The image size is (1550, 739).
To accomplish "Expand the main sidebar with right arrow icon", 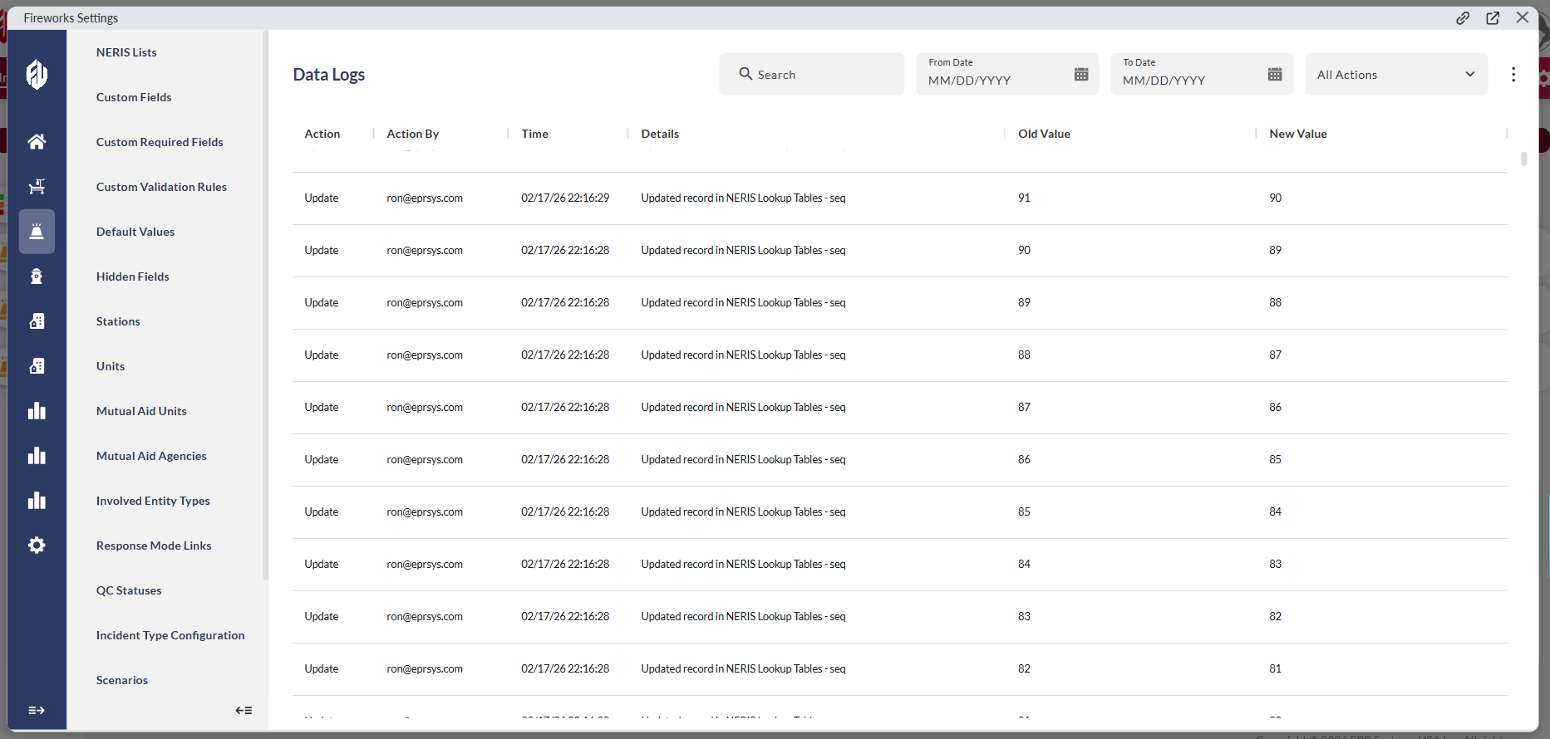I will point(37,711).
